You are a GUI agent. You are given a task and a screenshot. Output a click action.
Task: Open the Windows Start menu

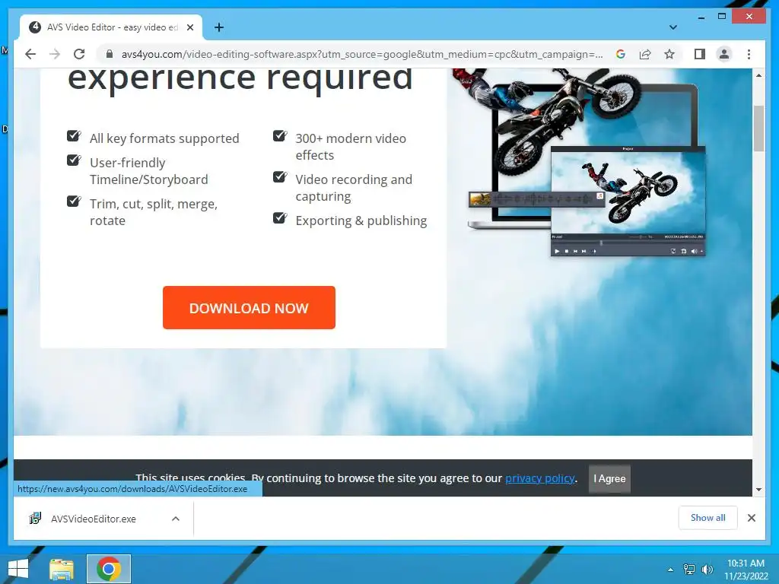click(x=18, y=569)
